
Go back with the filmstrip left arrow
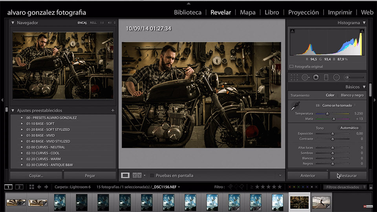pos(39,187)
